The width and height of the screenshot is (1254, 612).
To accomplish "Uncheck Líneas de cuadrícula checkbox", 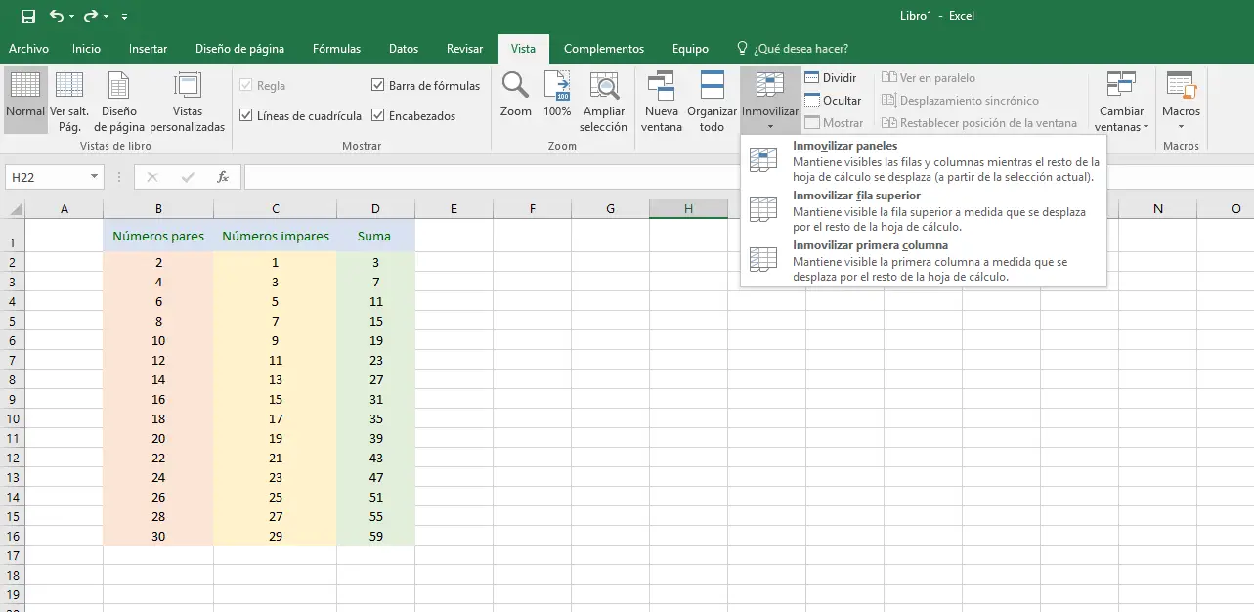I will click(246, 115).
